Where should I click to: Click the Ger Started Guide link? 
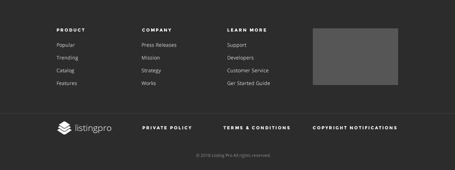(x=248, y=83)
